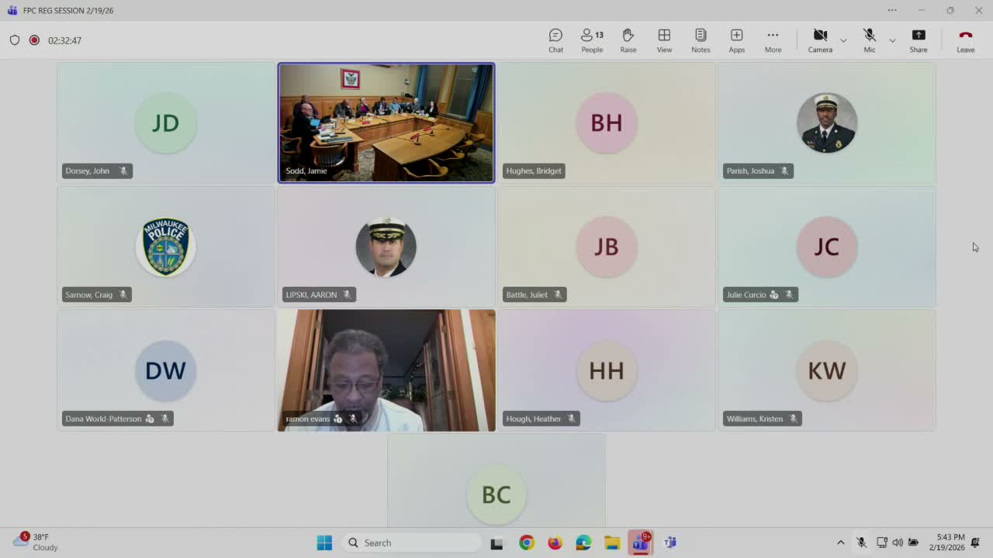Unmute the Mic
993x558 pixels.
click(x=869, y=40)
